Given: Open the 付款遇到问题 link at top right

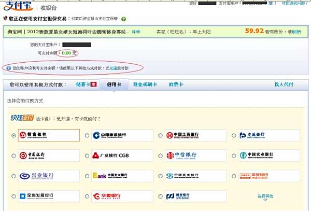Looking at the screenshot, I should pyautogui.click(x=294, y=3).
